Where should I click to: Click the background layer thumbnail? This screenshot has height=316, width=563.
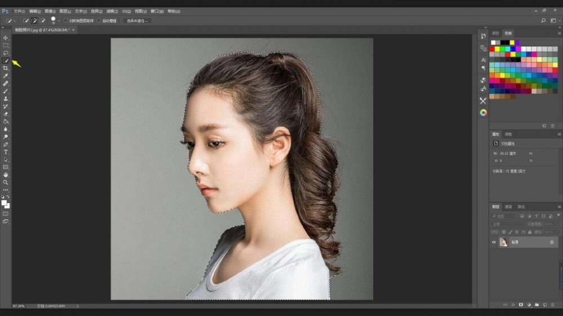tap(503, 242)
